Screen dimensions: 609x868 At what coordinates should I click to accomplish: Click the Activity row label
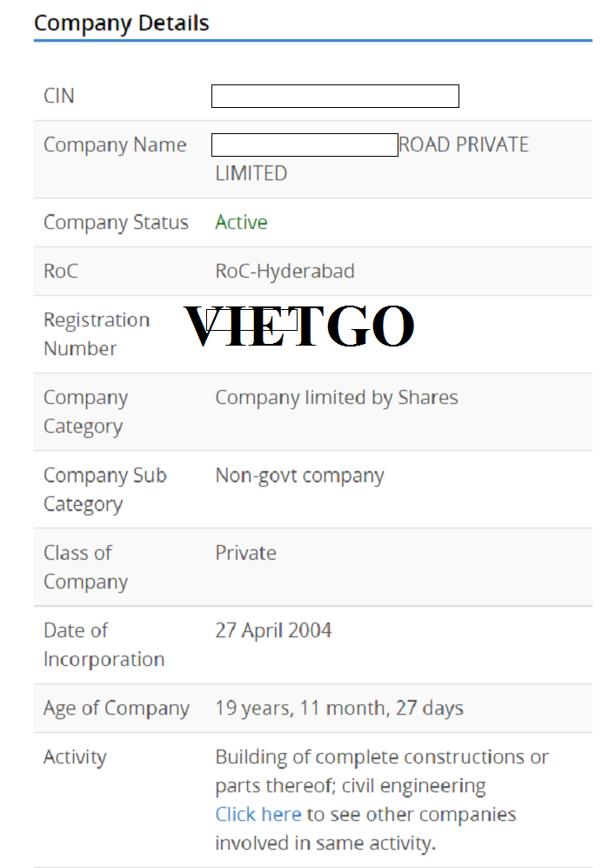(74, 757)
